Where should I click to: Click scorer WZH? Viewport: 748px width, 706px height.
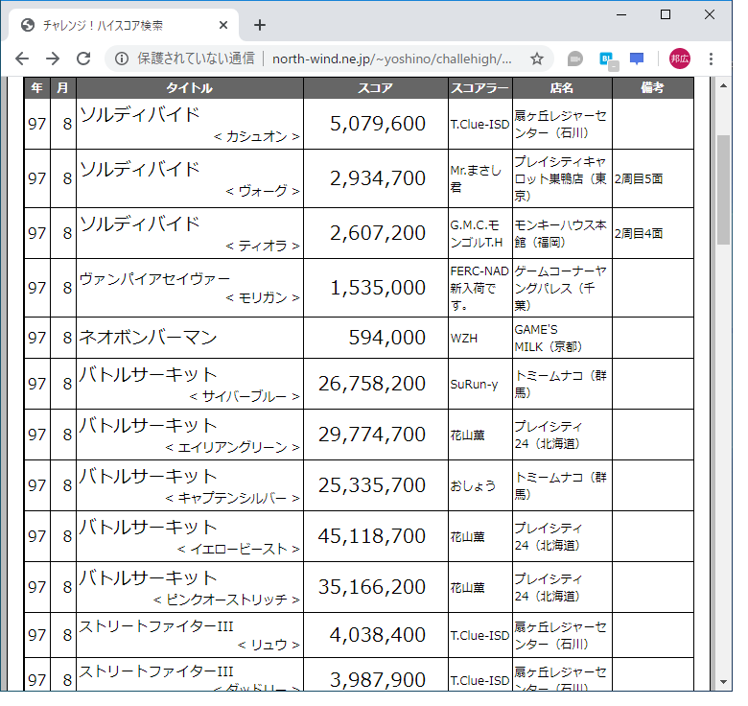464,339
